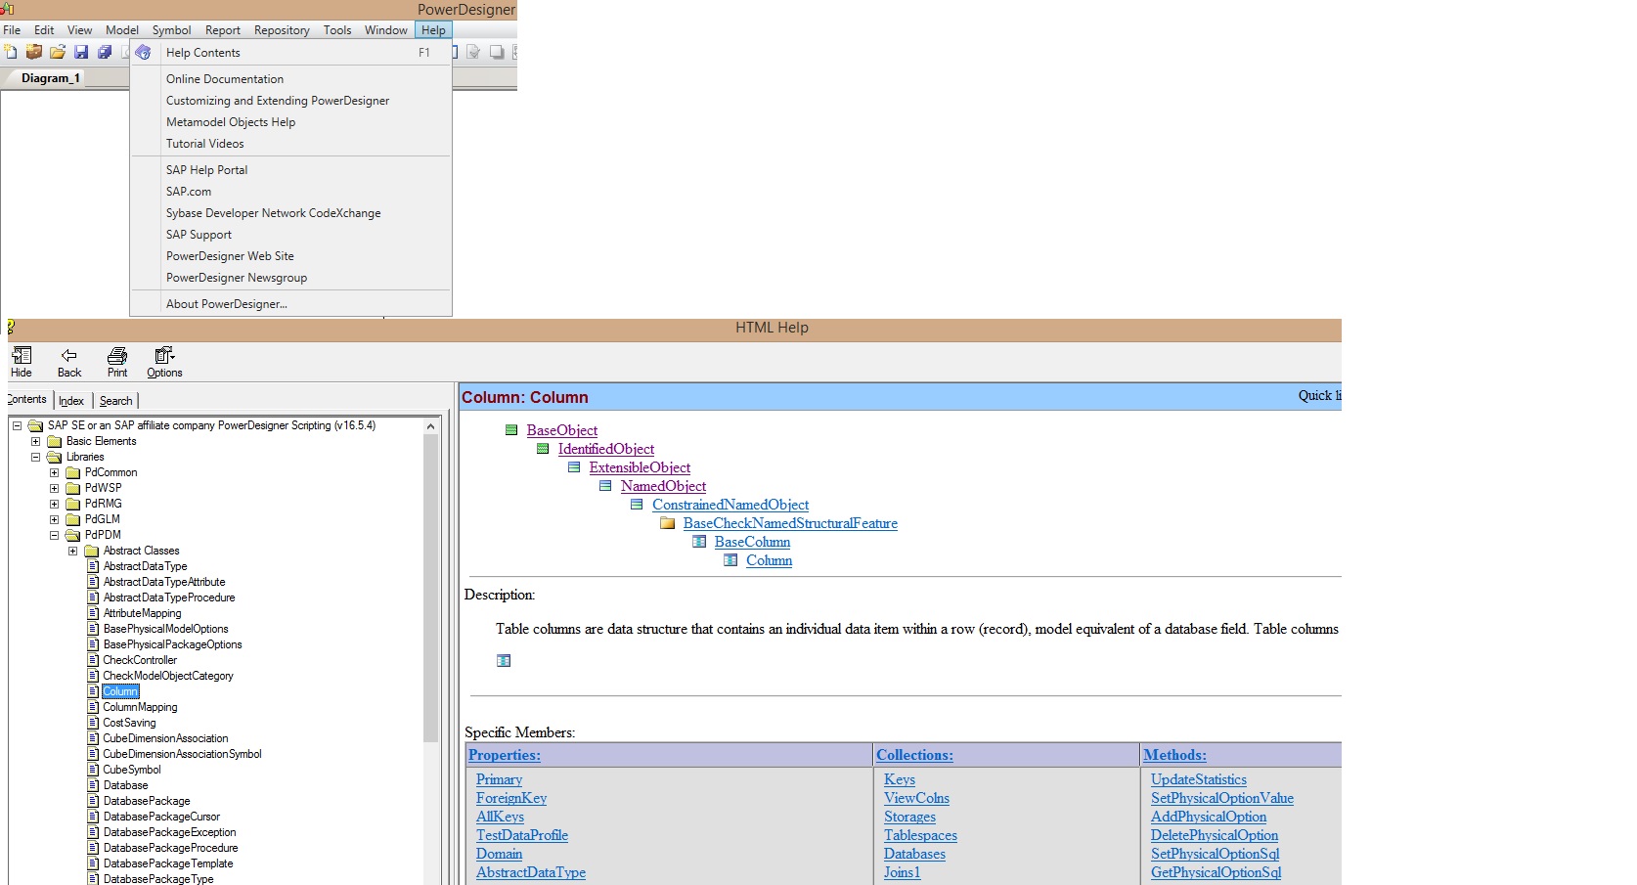The image size is (1637, 885).
Task: Expand the PdWSP library node
Action: click(x=54, y=488)
